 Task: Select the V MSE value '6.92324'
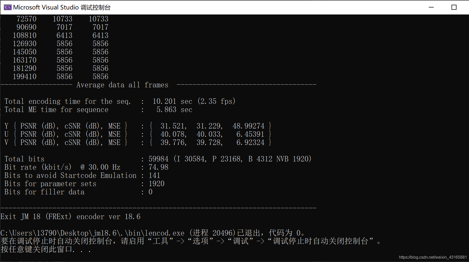tap(250, 142)
